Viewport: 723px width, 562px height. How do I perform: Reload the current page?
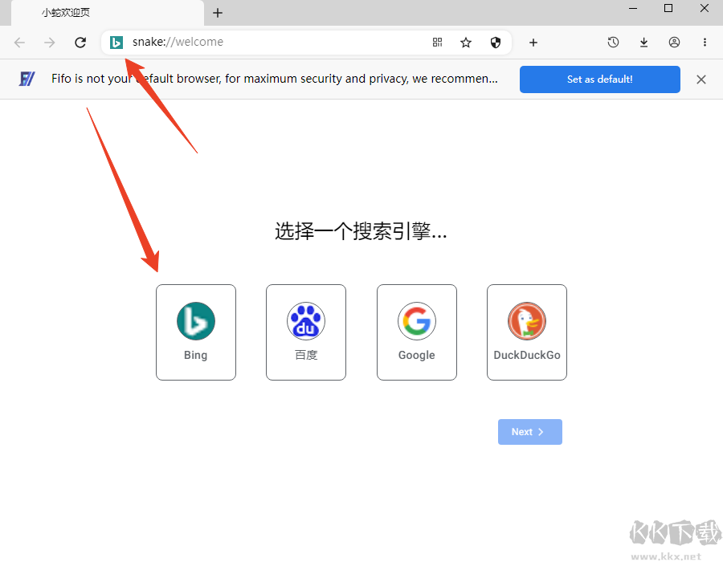(x=80, y=43)
